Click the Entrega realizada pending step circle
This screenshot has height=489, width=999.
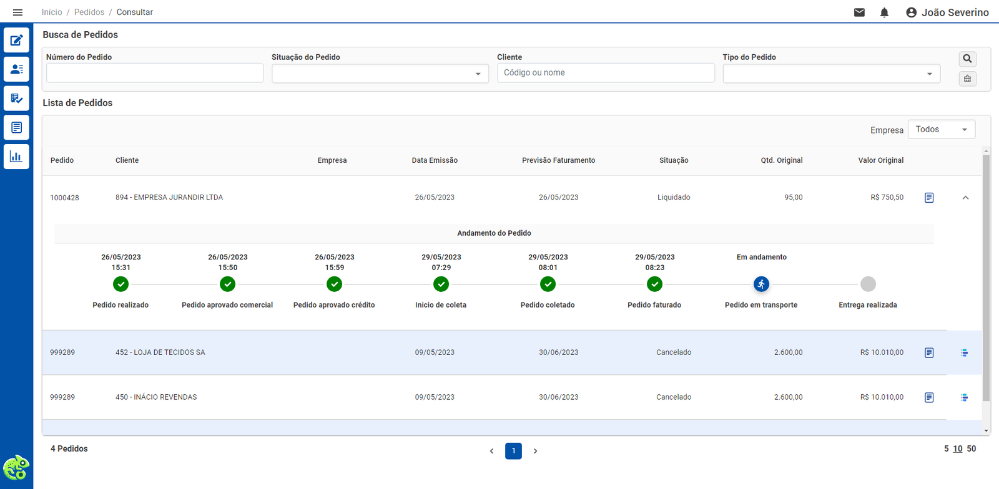868,284
